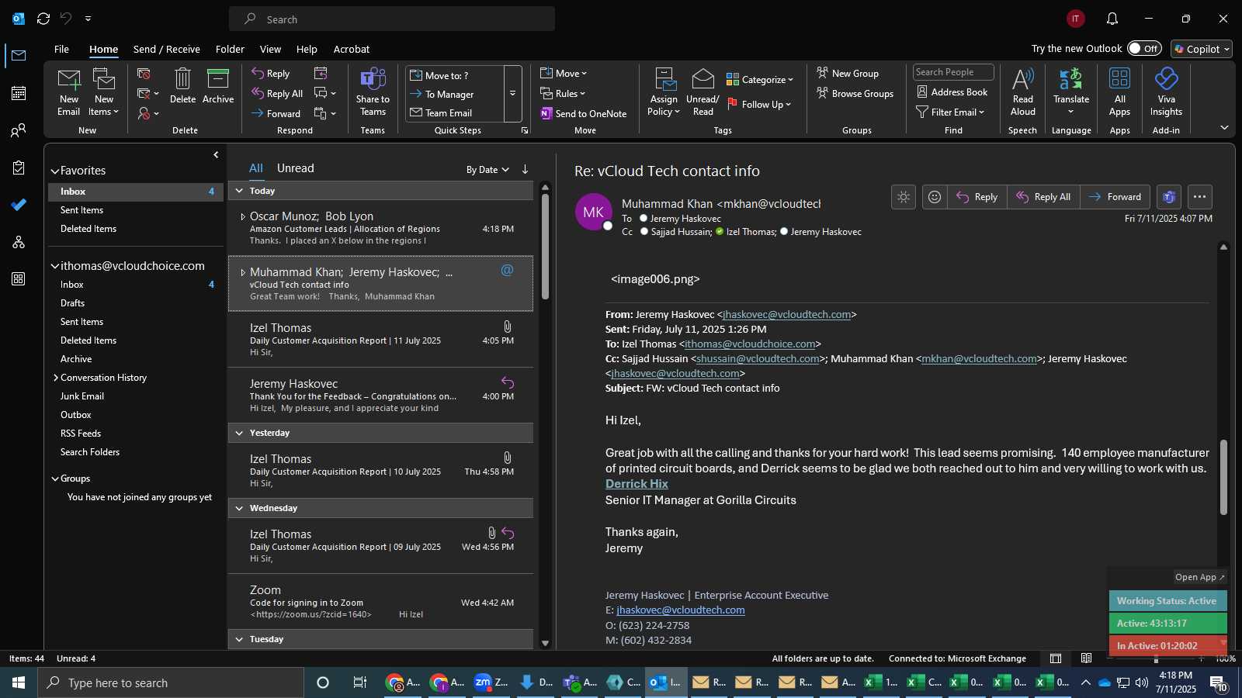Click the message list scrollbar thumb

tap(545, 246)
